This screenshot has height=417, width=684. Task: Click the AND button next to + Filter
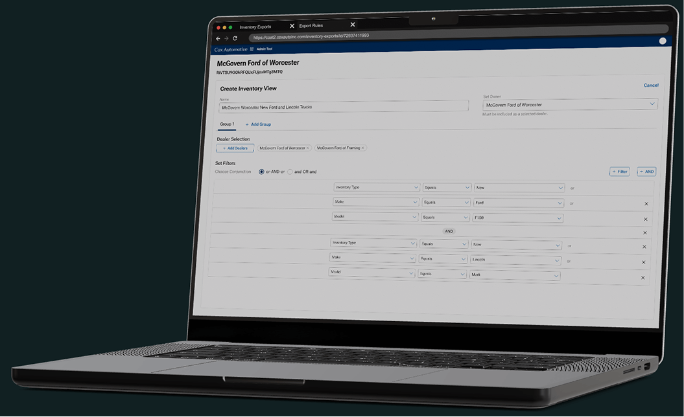click(x=646, y=172)
